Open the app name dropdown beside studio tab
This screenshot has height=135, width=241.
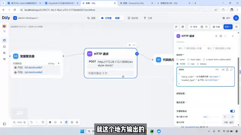118,18
